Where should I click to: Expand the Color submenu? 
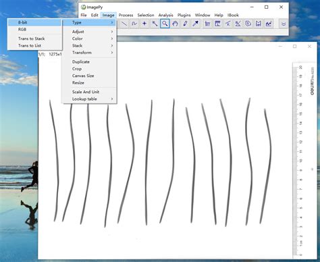point(89,38)
